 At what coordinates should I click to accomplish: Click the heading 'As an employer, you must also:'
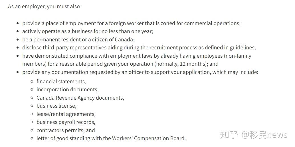tap(45, 7)
